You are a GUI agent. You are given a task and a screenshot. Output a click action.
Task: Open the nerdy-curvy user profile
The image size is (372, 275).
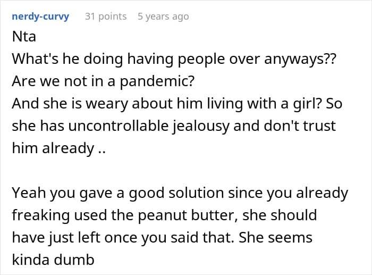(40, 16)
